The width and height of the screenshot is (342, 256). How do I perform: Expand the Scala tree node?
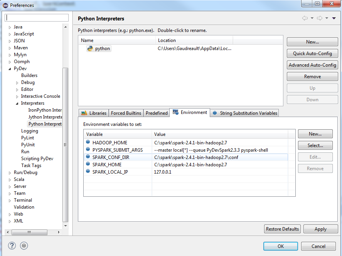(10, 180)
